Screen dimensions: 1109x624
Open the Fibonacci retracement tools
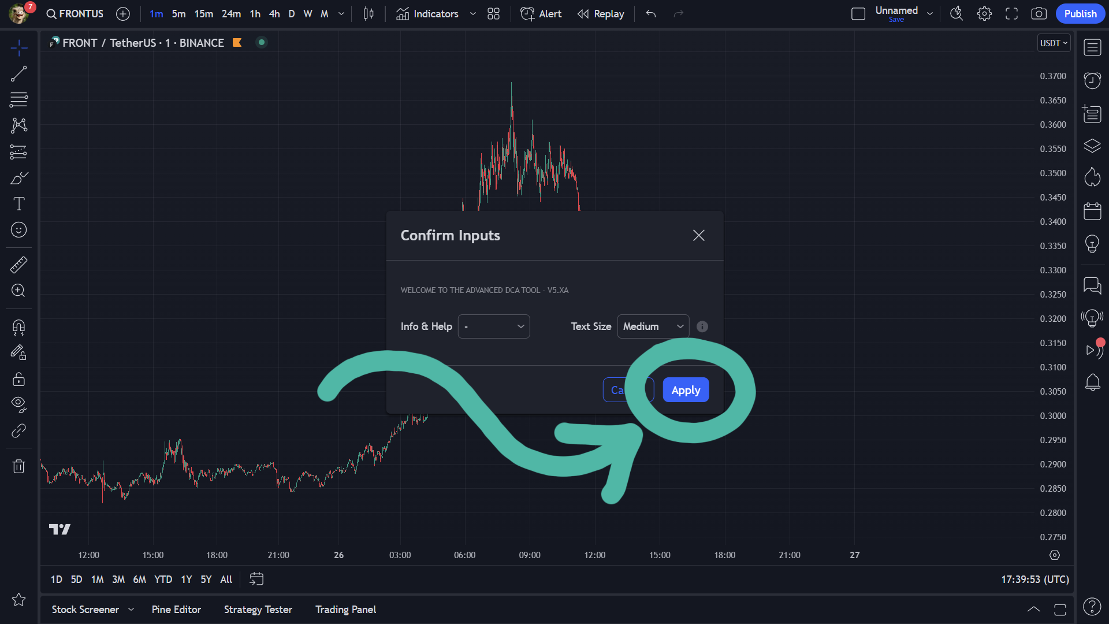pos(18,99)
